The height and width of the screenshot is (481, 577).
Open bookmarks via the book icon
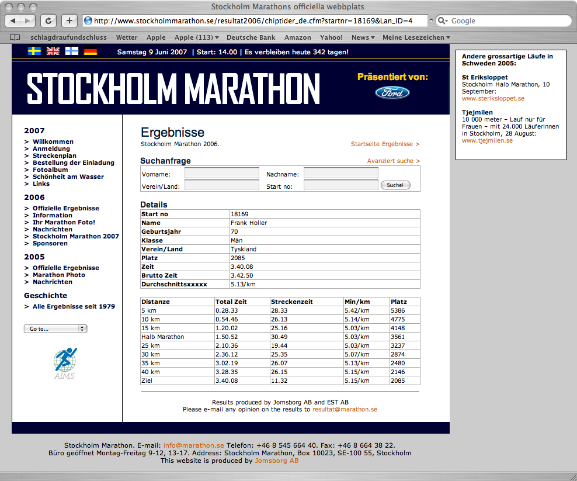[x=15, y=37]
